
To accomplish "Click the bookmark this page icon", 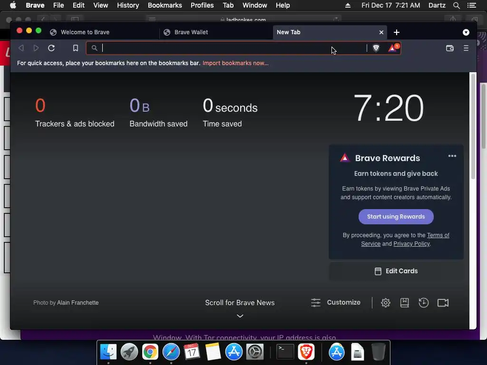I will 76,48.
